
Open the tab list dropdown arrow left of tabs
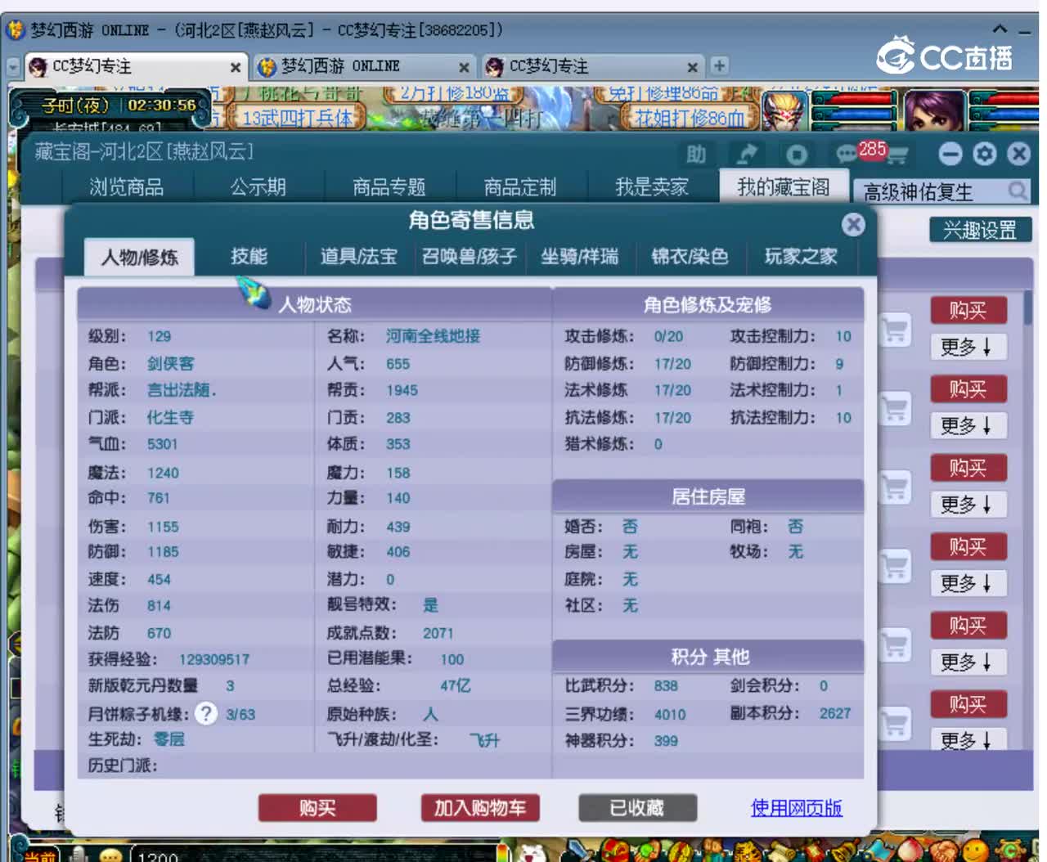pyautogui.click(x=12, y=66)
